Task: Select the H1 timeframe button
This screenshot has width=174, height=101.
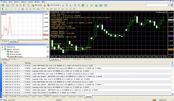Action: [59, 9]
